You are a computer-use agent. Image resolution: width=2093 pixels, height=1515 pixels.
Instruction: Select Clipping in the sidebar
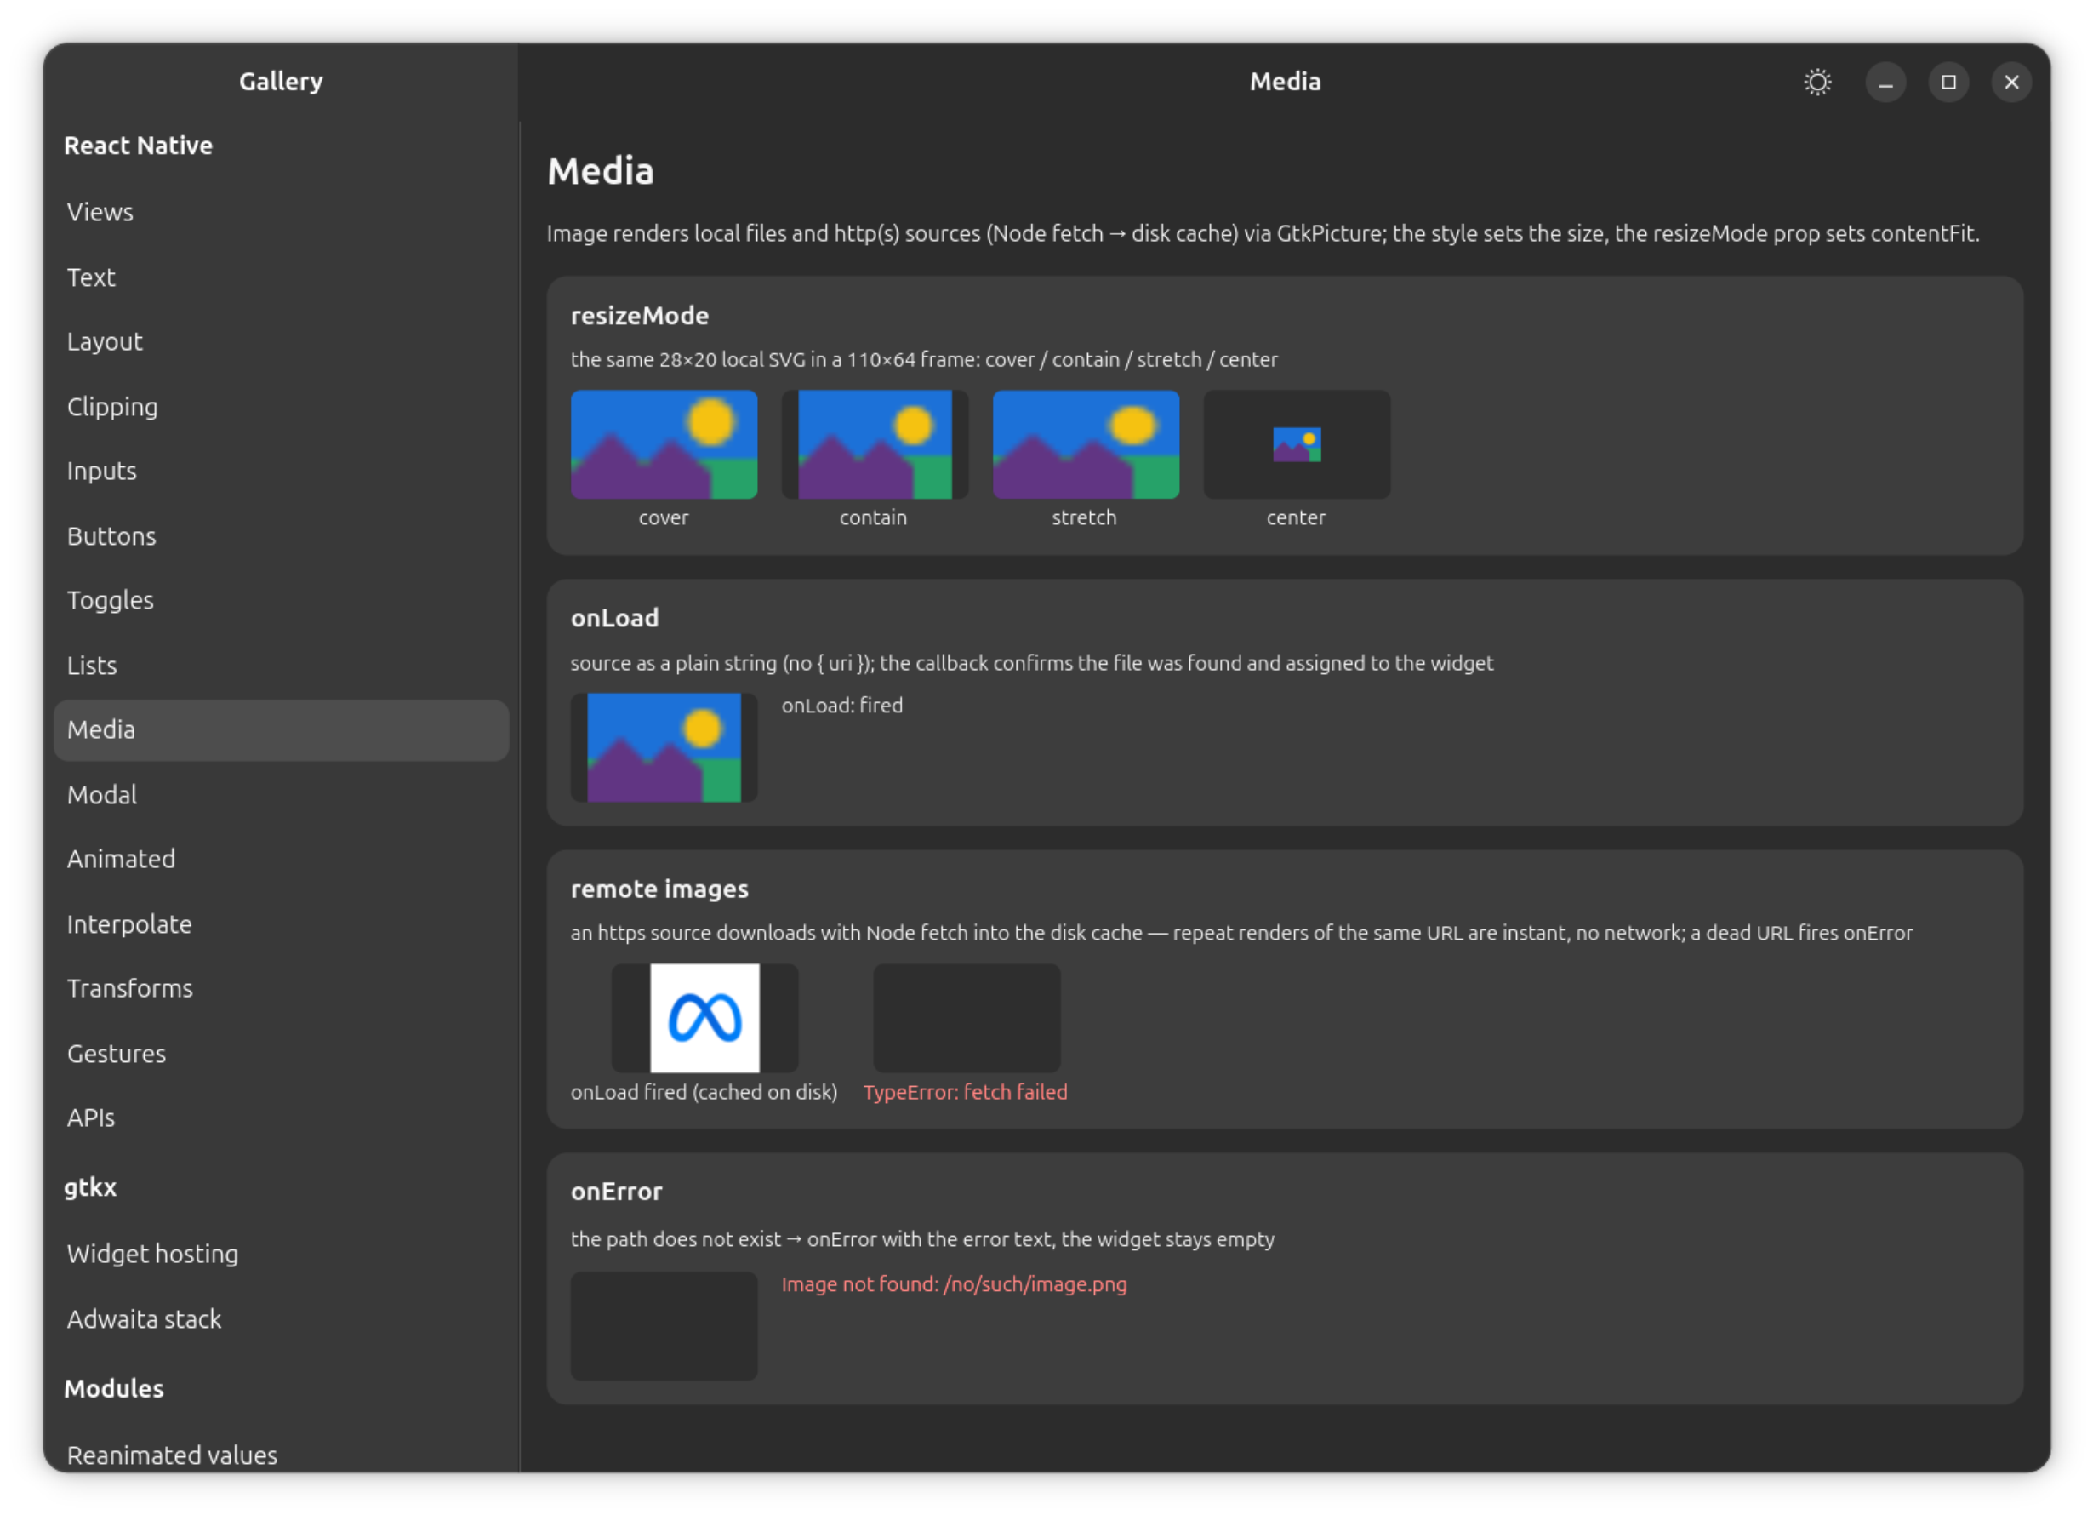pyautogui.click(x=282, y=406)
